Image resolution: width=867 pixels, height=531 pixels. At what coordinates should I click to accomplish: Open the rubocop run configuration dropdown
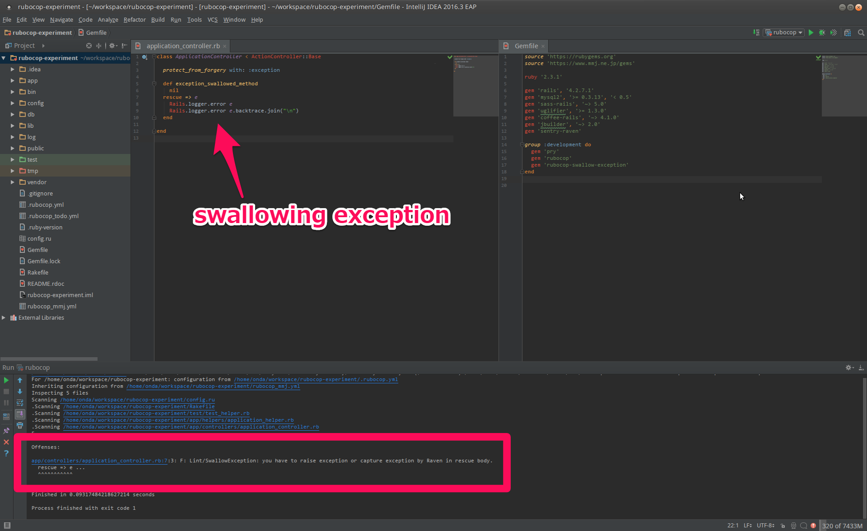(784, 33)
